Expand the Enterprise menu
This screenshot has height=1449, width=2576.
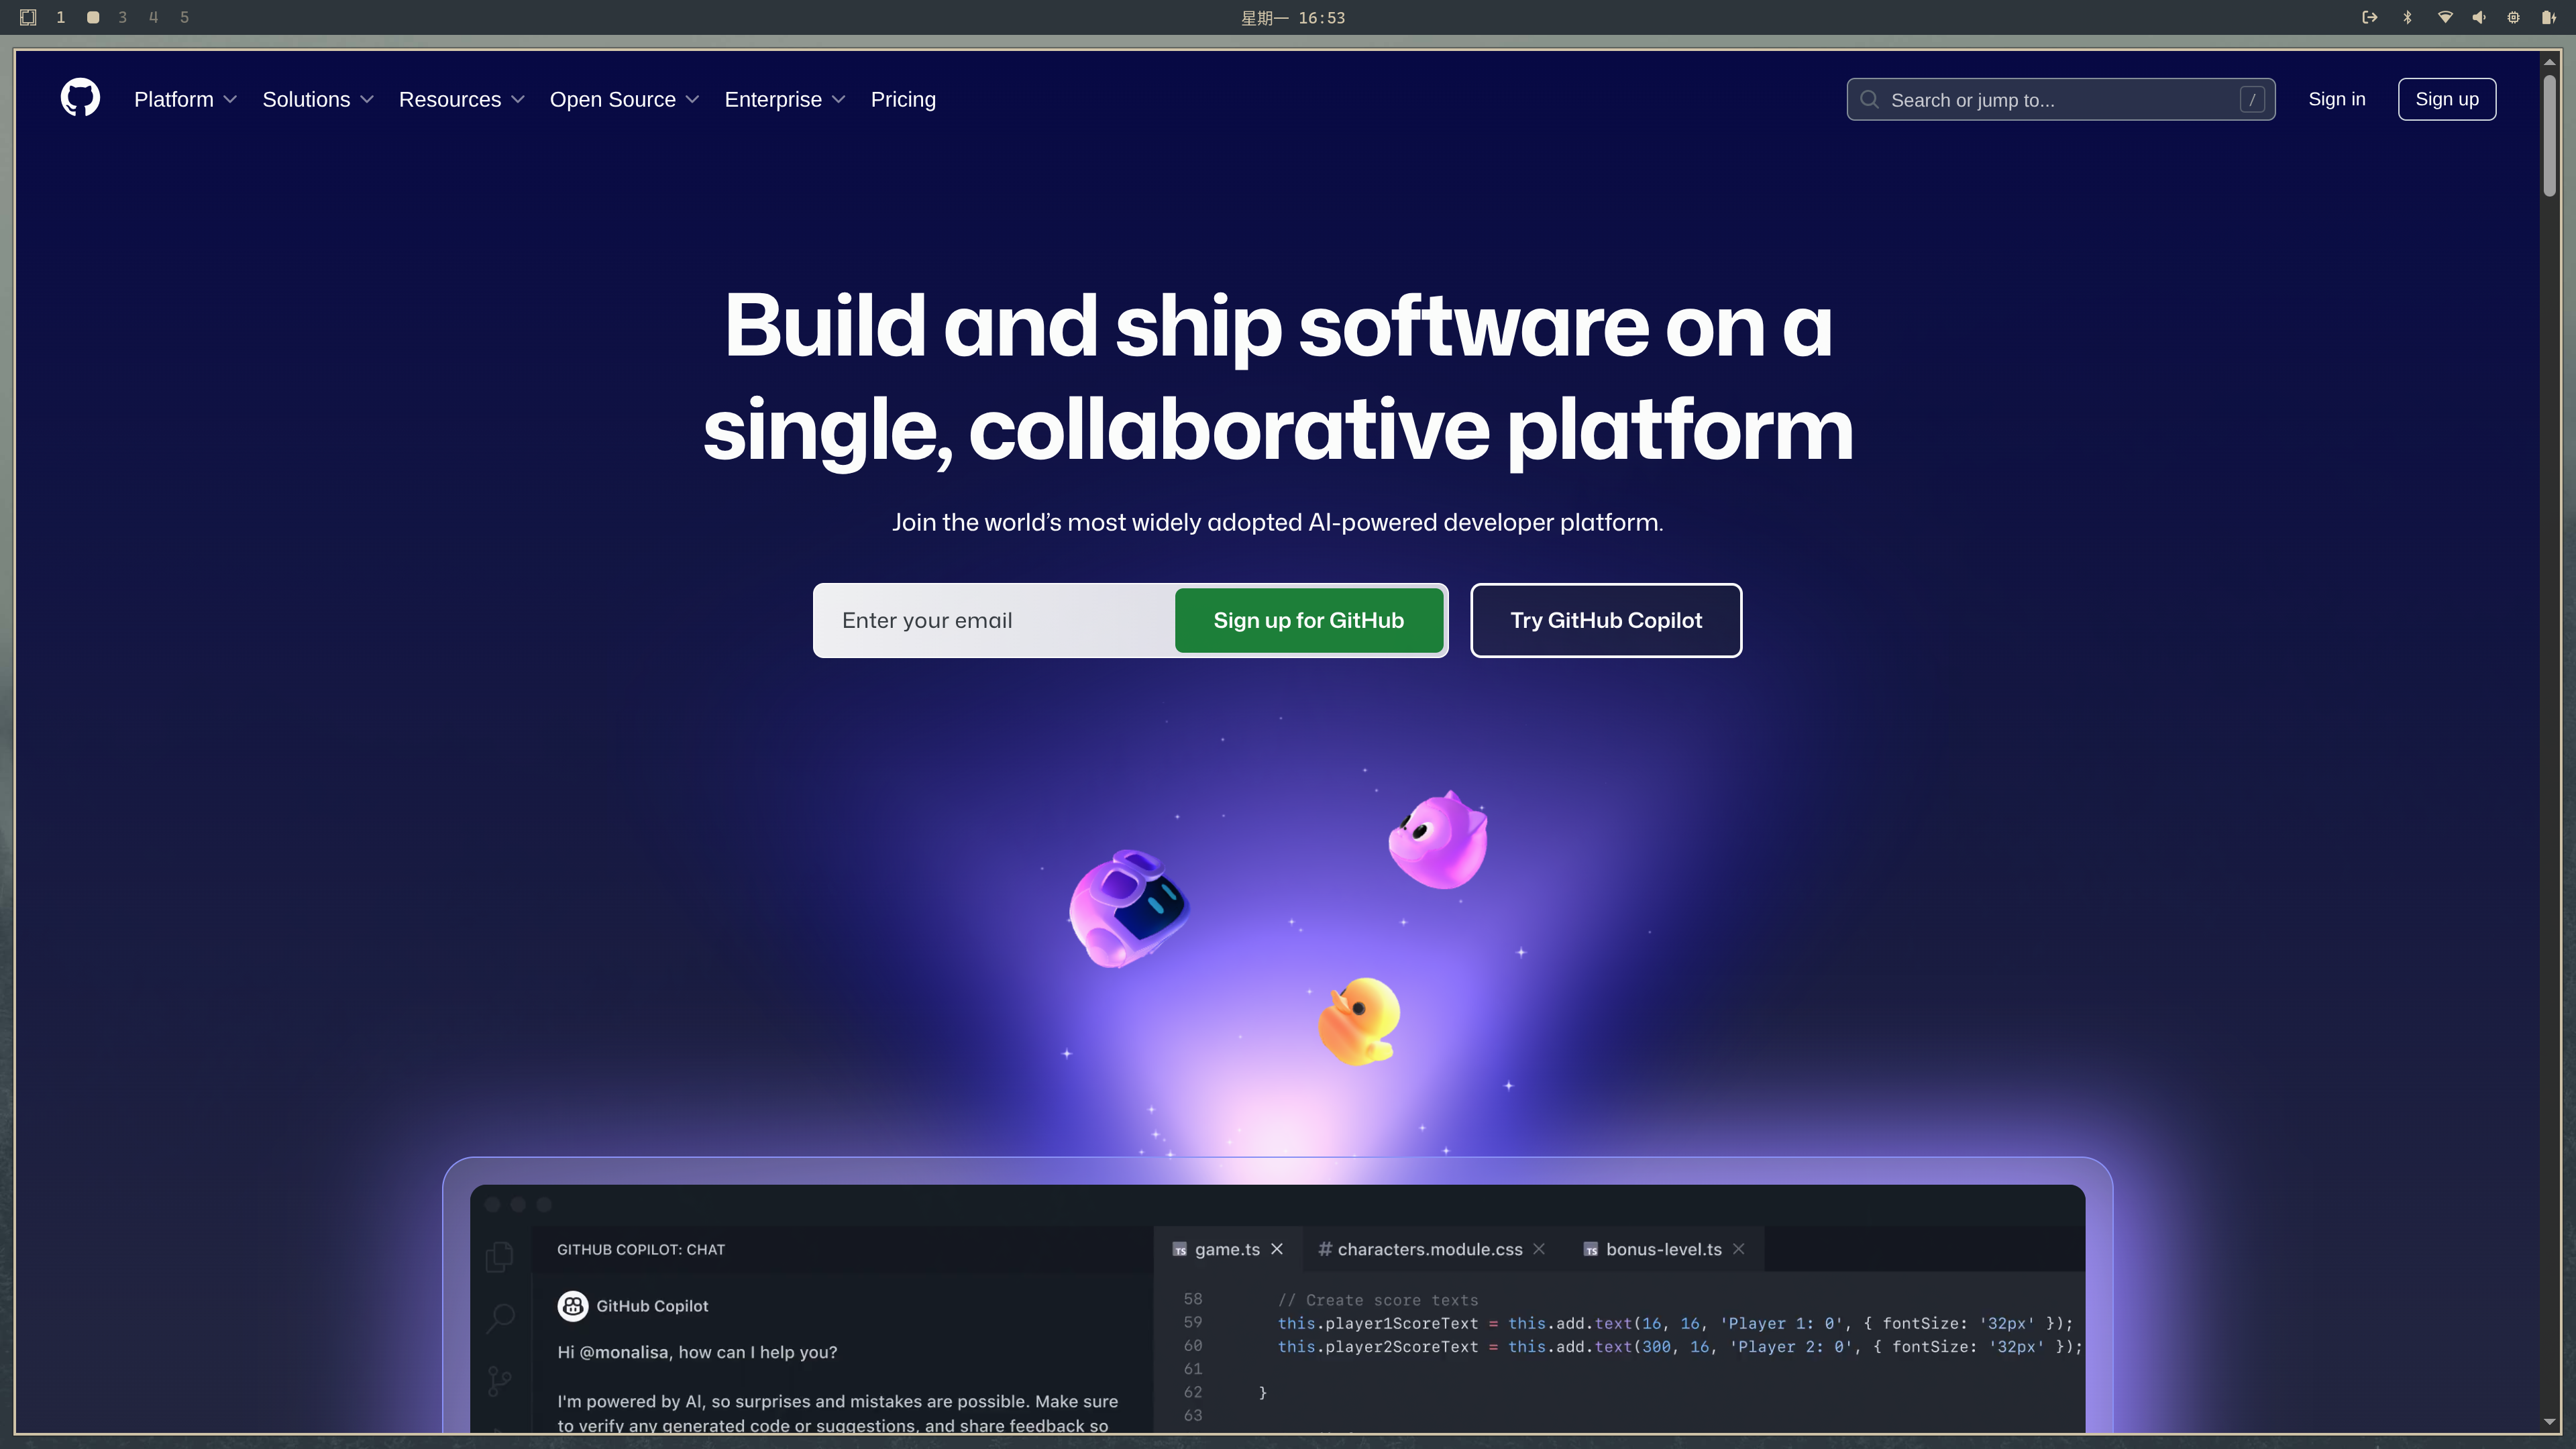point(785,99)
